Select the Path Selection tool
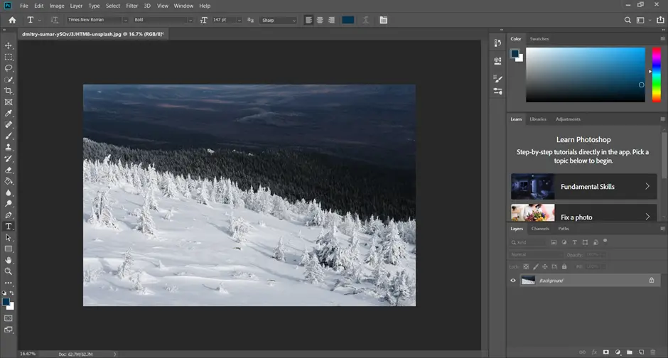This screenshot has width=668, height=358. [x=9, y=237]
